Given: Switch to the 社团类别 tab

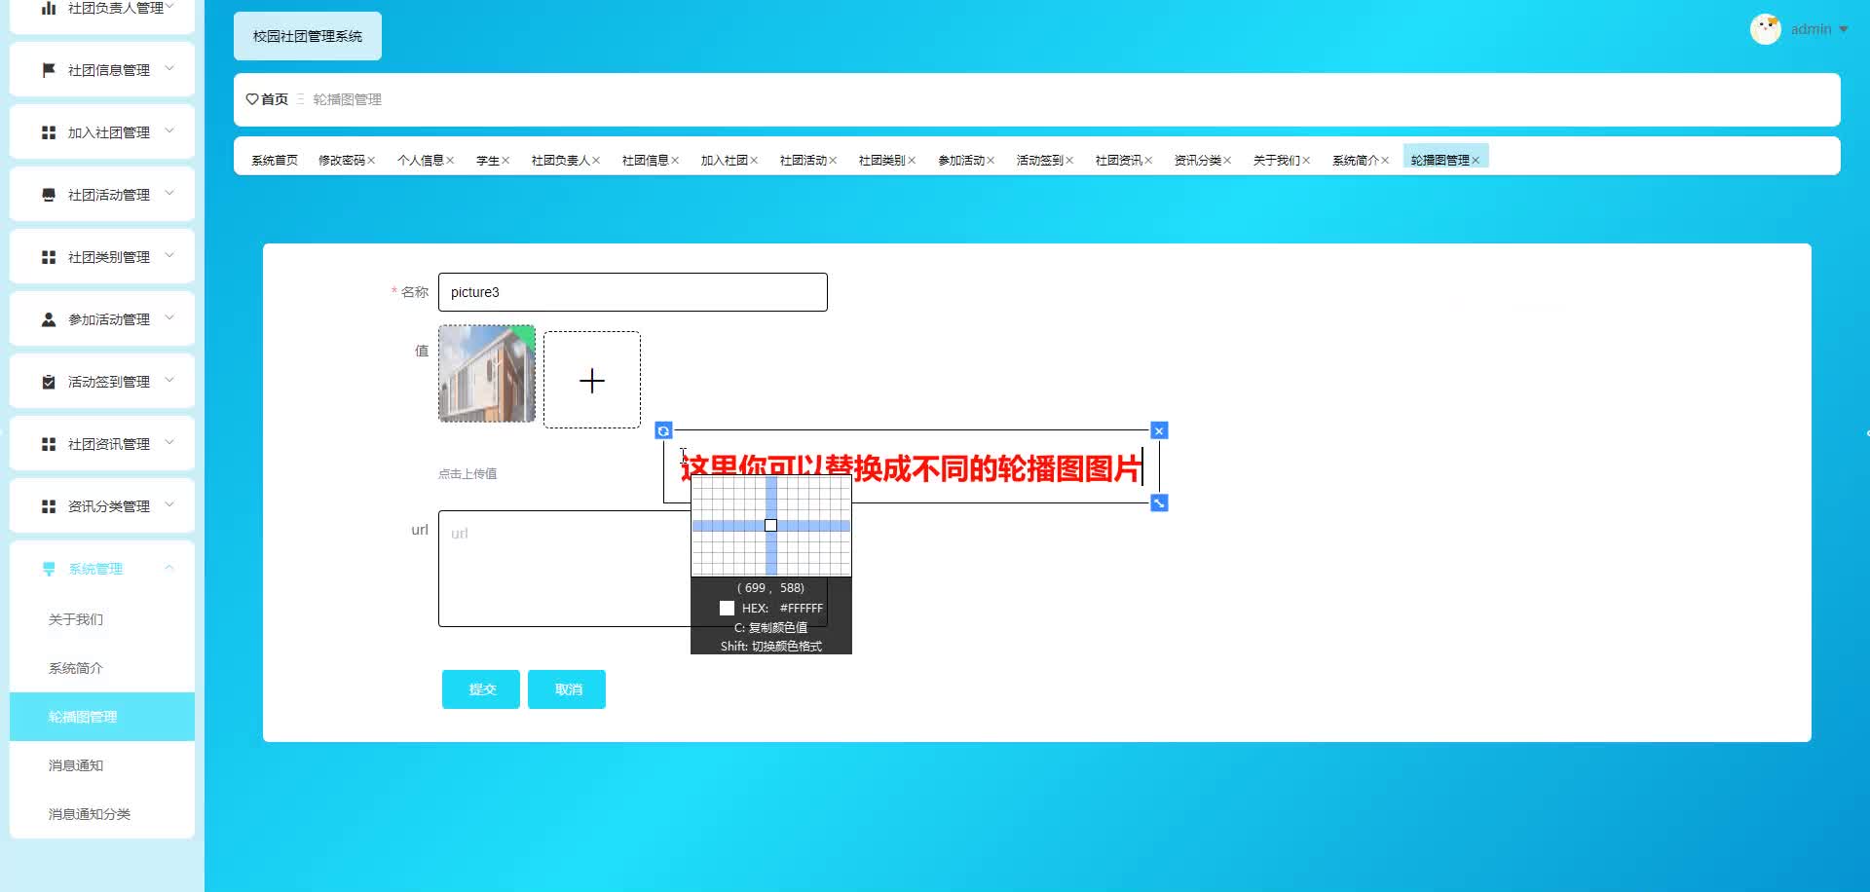Looking at the screenshot, I should coord(881,161).
